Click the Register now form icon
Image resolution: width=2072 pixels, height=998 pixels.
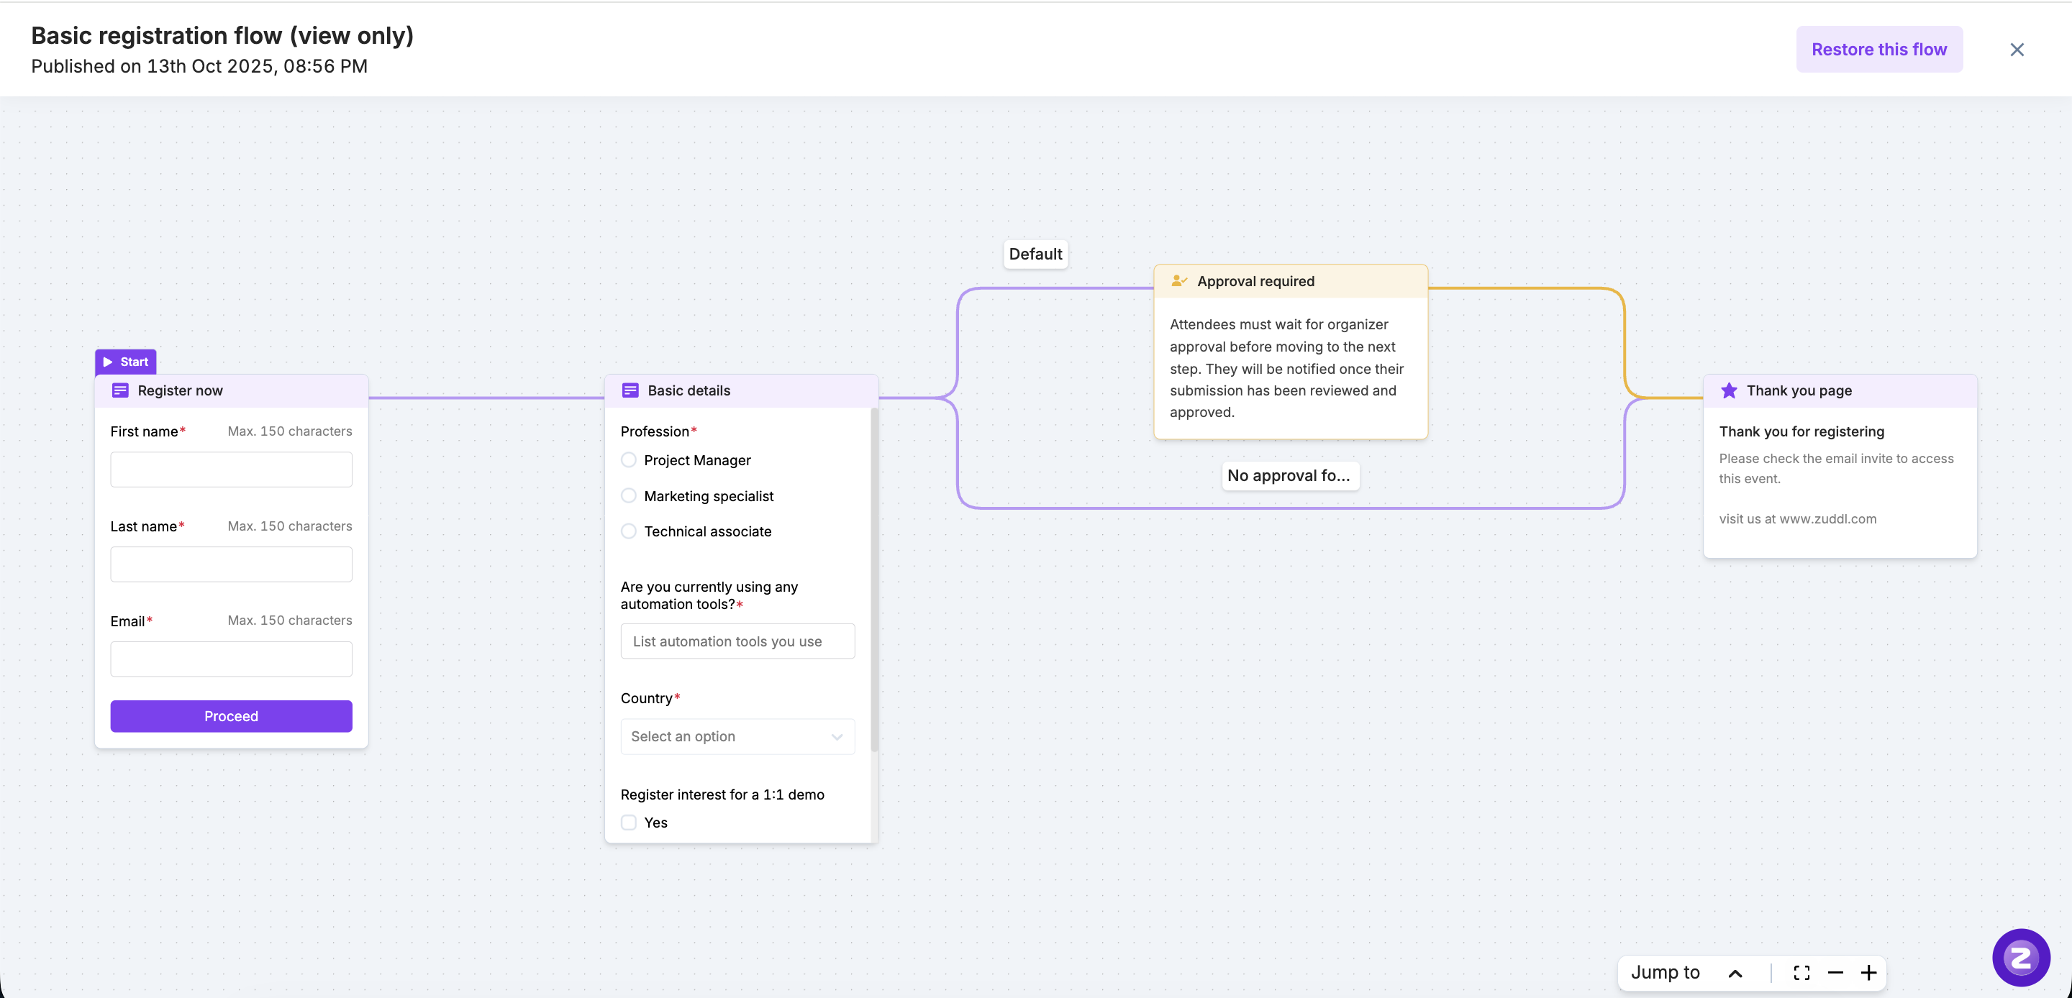coord(120,391)
